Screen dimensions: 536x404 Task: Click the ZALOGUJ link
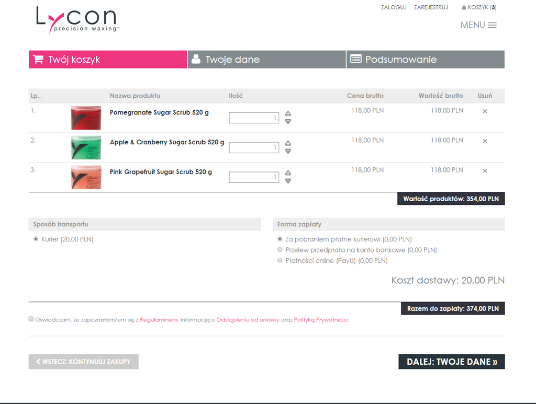click(394, 7)
